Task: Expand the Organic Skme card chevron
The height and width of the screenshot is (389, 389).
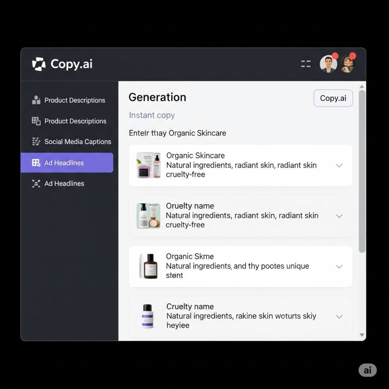Action: coord(339,267)
